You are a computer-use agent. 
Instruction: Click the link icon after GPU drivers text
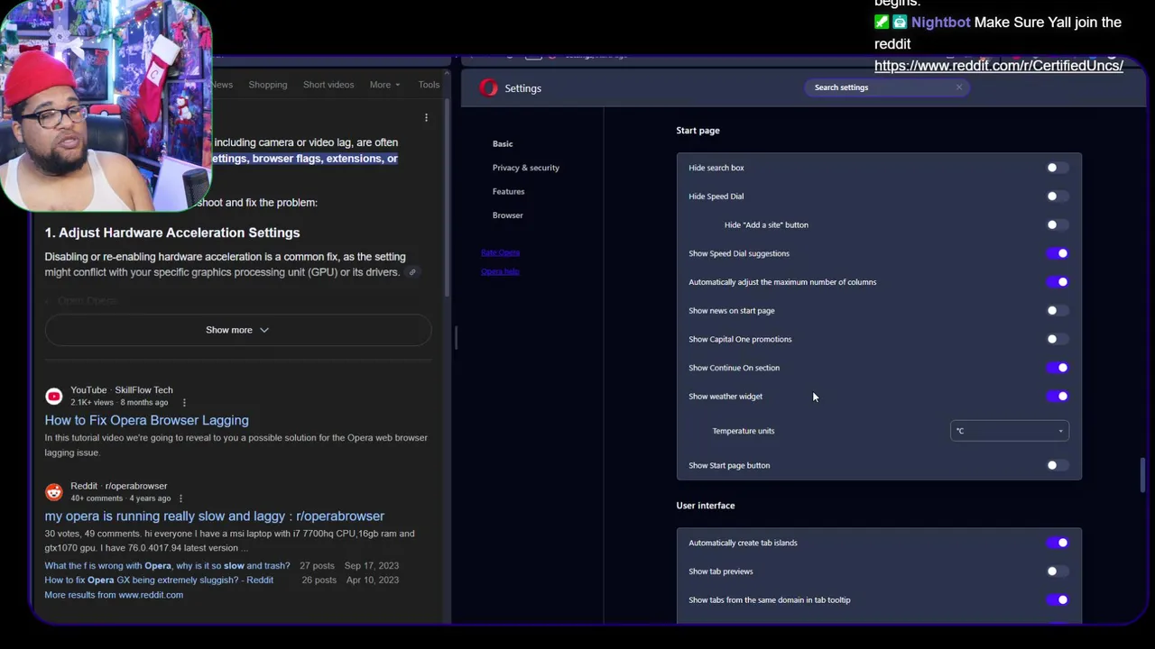[x=412, y=272]
